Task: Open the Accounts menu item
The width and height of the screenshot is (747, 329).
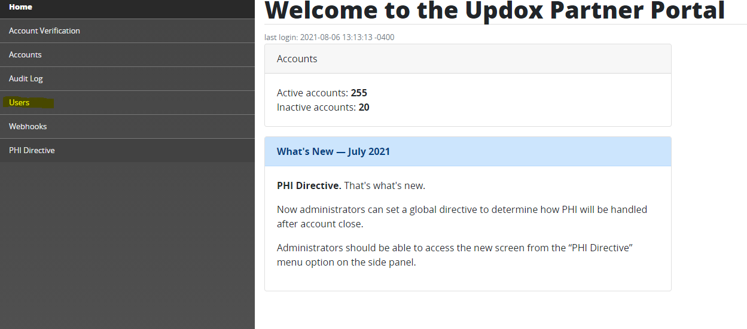Action: click(x=127, y=54)
